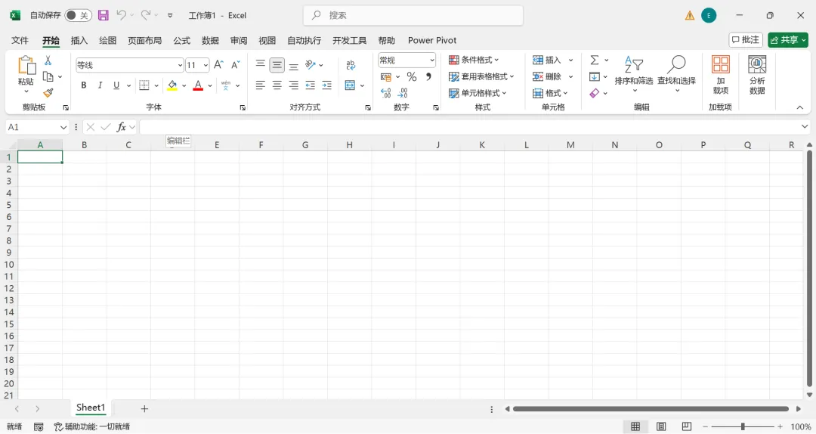The height and width of the screenshot is (434, 816).
Task: Click the Copy icon in clipboard group
Action: click(x=48, y=77)
